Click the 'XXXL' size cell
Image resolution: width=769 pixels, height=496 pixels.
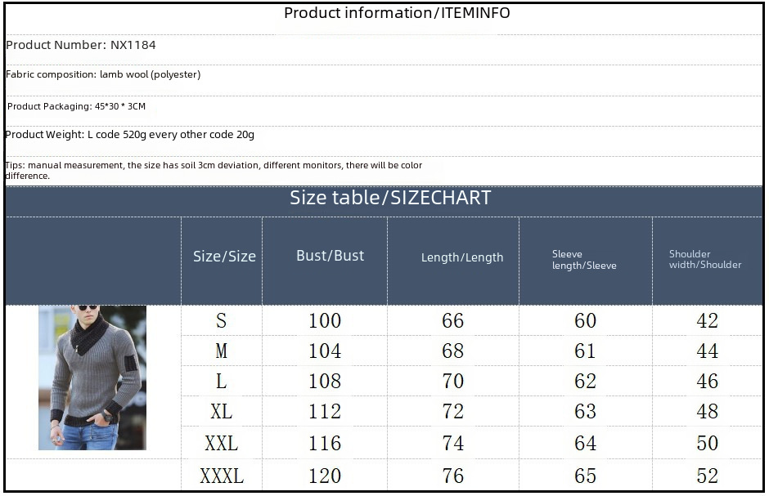click(x=221, y=476)
